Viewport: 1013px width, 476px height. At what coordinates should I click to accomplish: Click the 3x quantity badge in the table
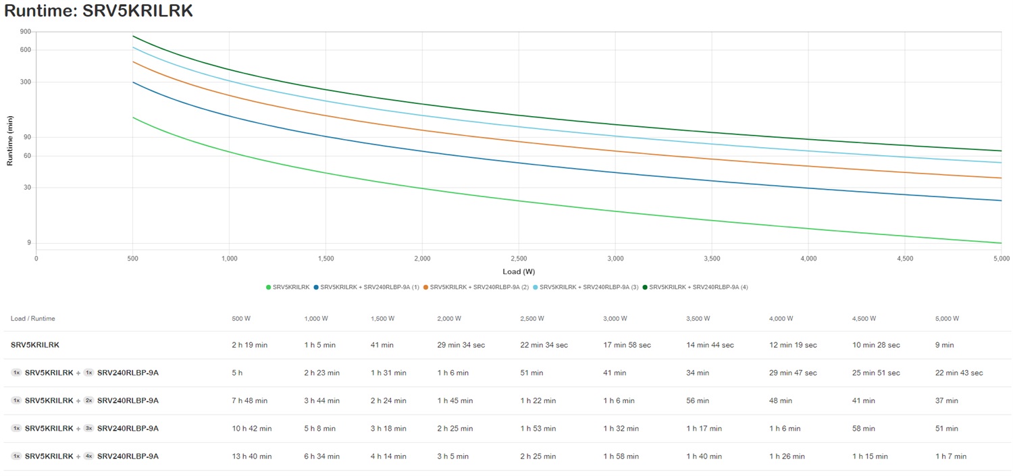tap(88, 429)
